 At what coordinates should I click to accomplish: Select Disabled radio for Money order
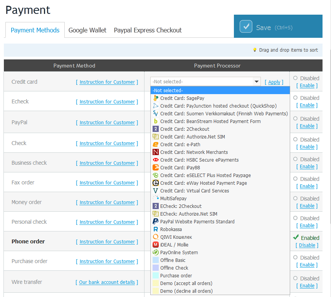pyautogui.click(x=295, y=198)
